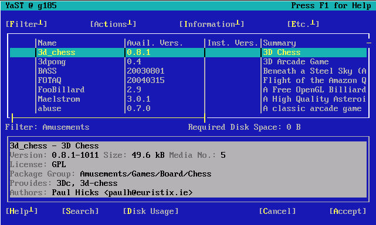The image size is (376, 225).
Task: Select the FooBillard package row
Action: tap(188, 89)
